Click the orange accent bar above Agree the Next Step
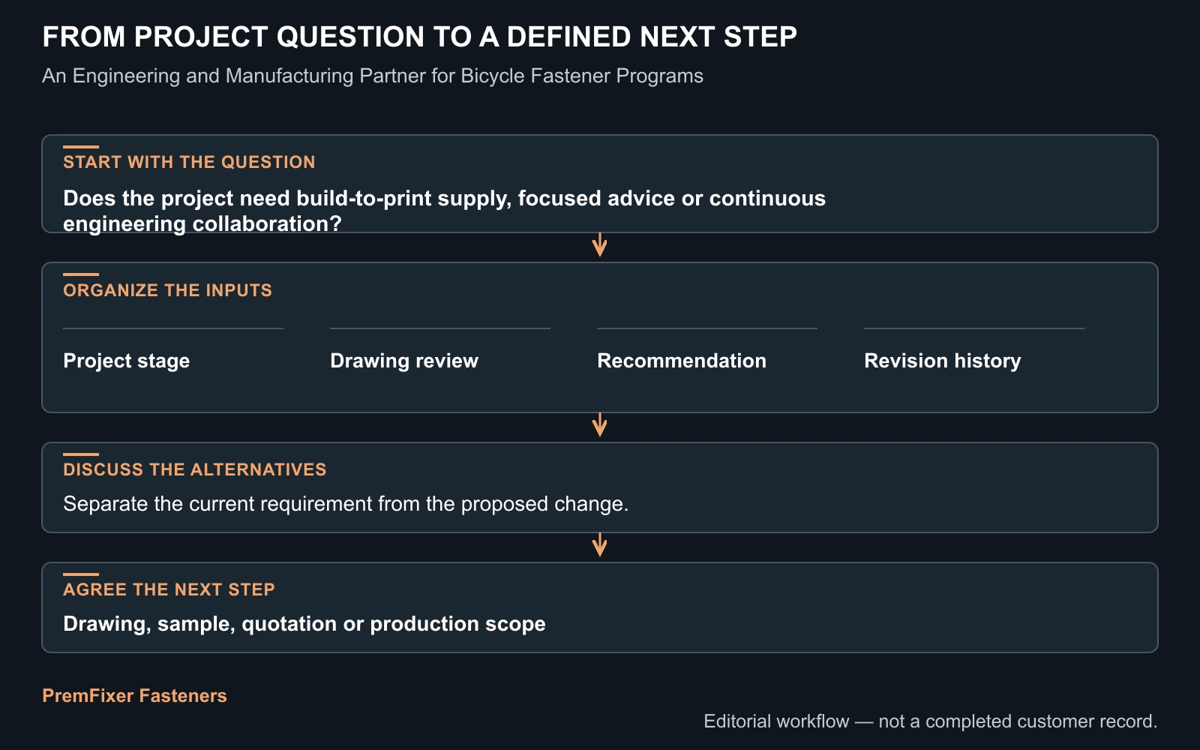Image resolution: width=1200 pixels, height=750 pixels. pyautogui.click(x=81, y=574)
